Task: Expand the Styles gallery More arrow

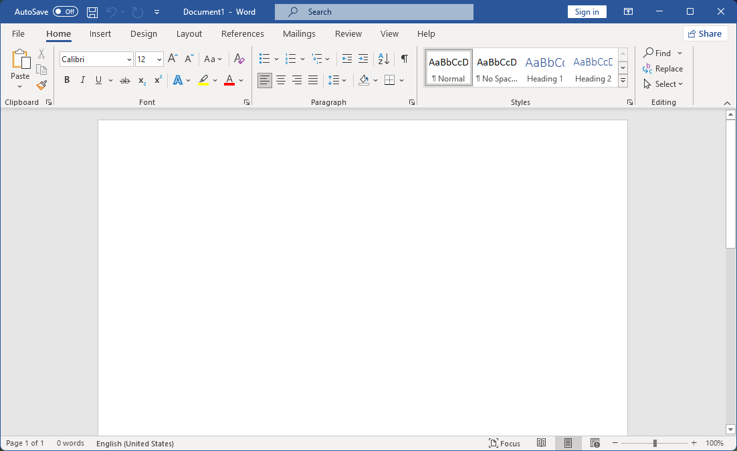Action: click(623, 80)
